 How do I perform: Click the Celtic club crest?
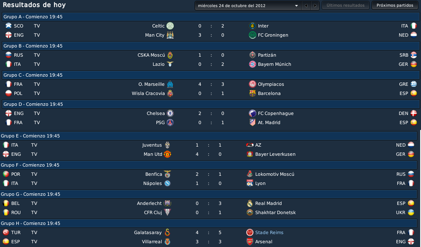coord(170,26)
